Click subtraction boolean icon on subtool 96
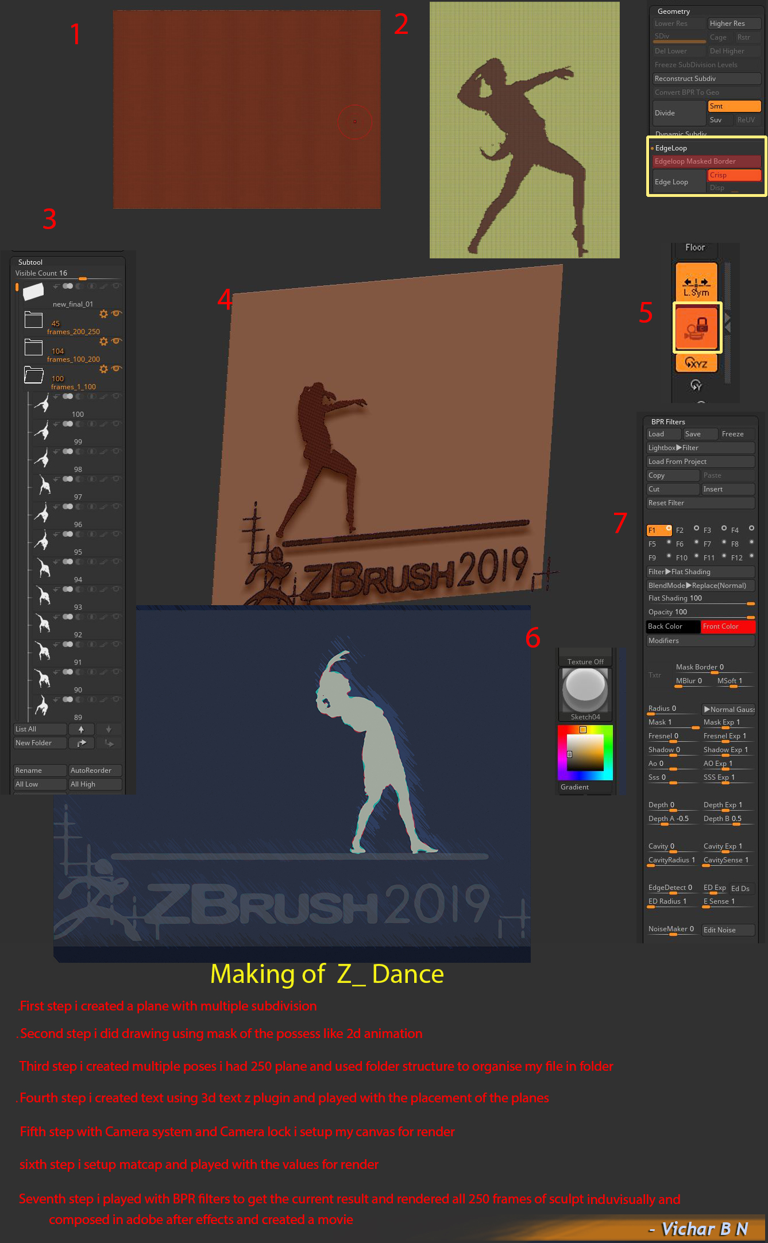This screenshot has height=1243, width=768. point(80,506)
